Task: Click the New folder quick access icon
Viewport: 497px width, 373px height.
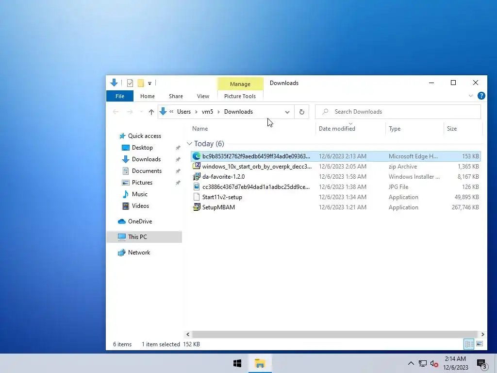Action: point(141,83)
